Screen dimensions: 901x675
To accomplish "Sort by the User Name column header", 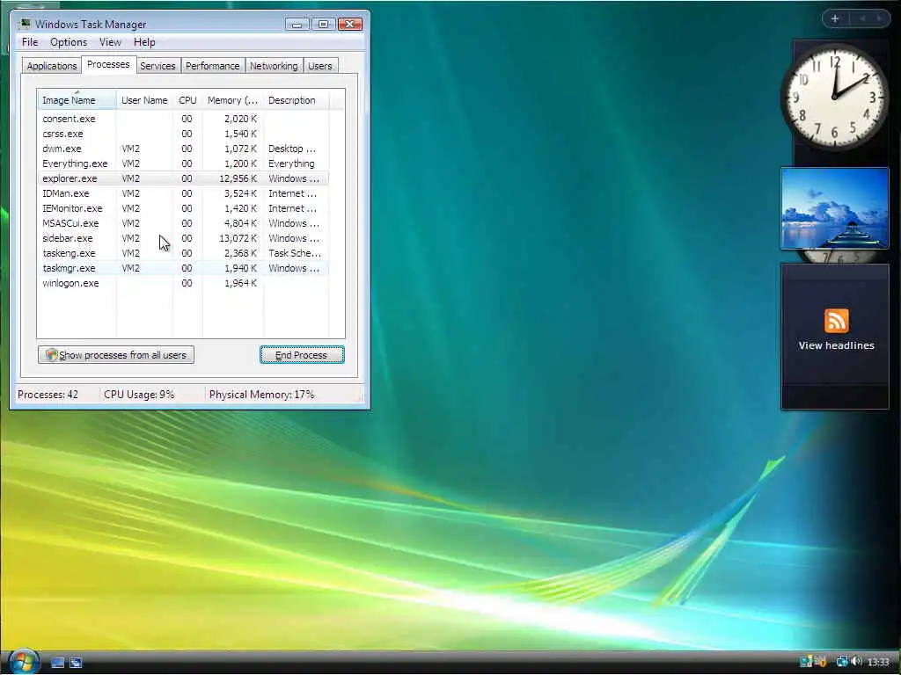I will pyautogui.click(x=144, y=100).
